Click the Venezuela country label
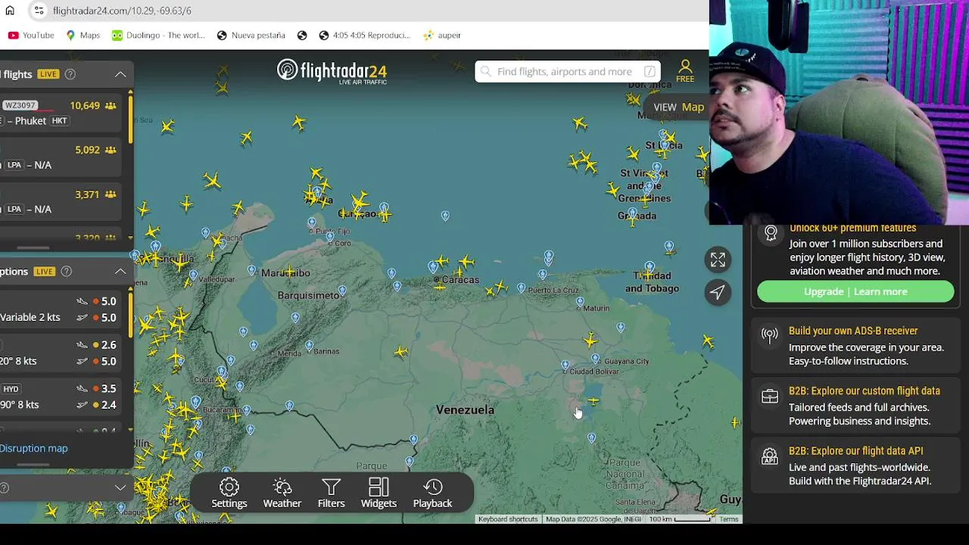Viewport: 969px width, 545px height. tap(465, 410)
